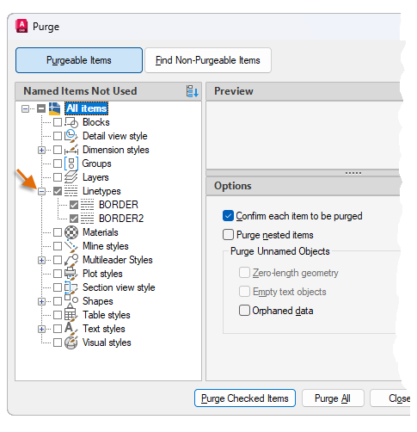Toggle the tree sort icon in header
This screenshot has height=432, width=417.
pos(192,91)
